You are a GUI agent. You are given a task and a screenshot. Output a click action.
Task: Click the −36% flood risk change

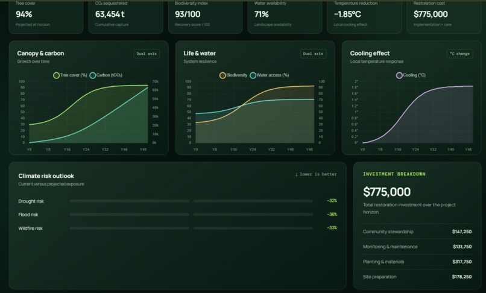pos(332,214)
